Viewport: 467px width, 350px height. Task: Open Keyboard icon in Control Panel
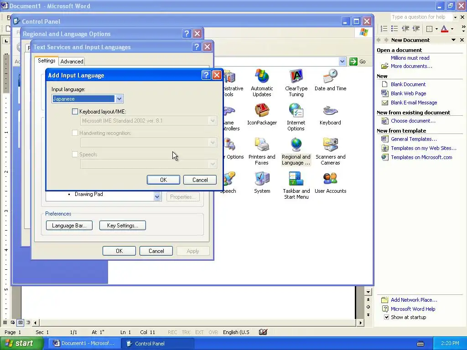[x=330, y=114]
